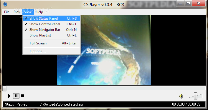Open the File menu
This screenshot has height=110, width=208.
click(x=7, y=12)
